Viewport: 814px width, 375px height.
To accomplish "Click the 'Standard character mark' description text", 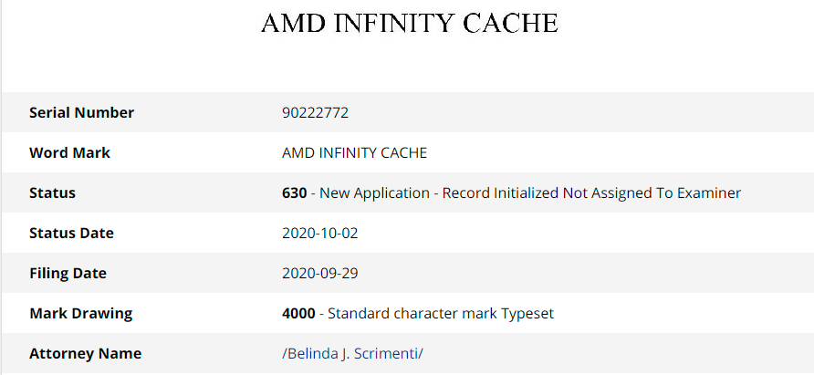I will pos(412,314).
